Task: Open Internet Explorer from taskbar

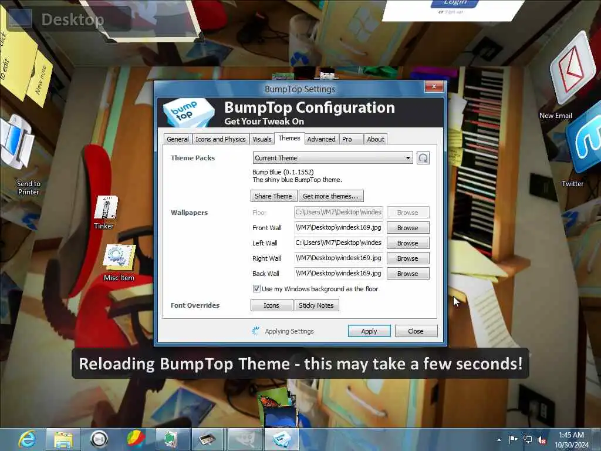Action: coord(28,439)
